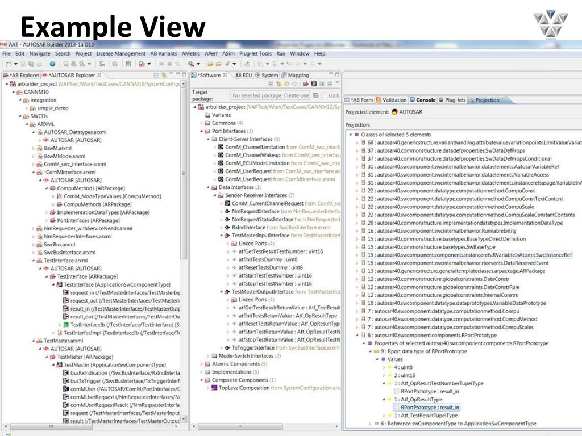582x436 pixels.
Task: Open the AB Variants menu
Action: pyautogui.click(x=164, y=53)
